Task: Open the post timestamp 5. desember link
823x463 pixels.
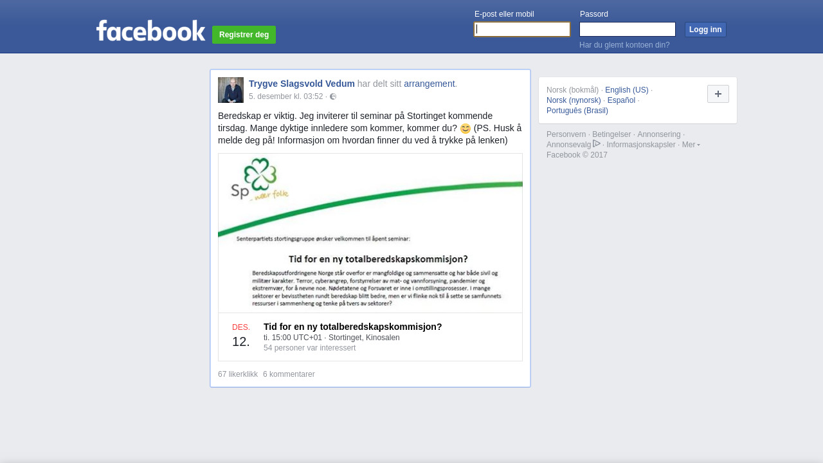Action: click(x=285, y=96)
